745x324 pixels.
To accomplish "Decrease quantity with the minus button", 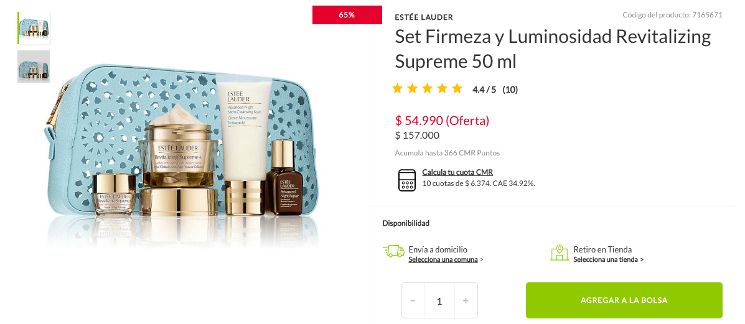I will pyautogui.click(x=413, y=301).
